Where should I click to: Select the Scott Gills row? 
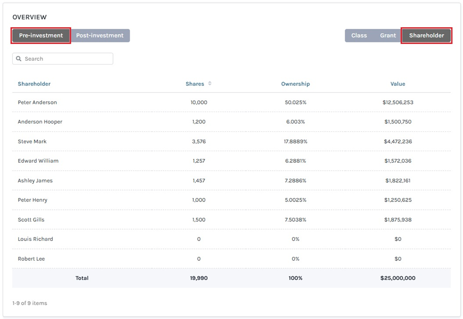point(232,219)
